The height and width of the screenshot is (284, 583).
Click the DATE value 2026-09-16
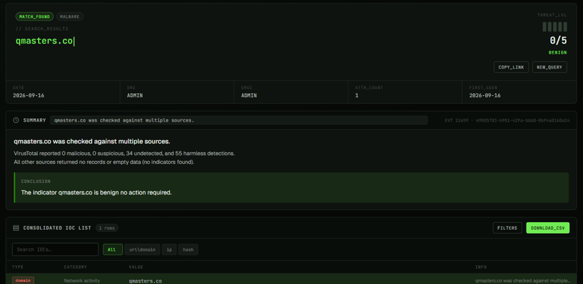tap(29, 96)
